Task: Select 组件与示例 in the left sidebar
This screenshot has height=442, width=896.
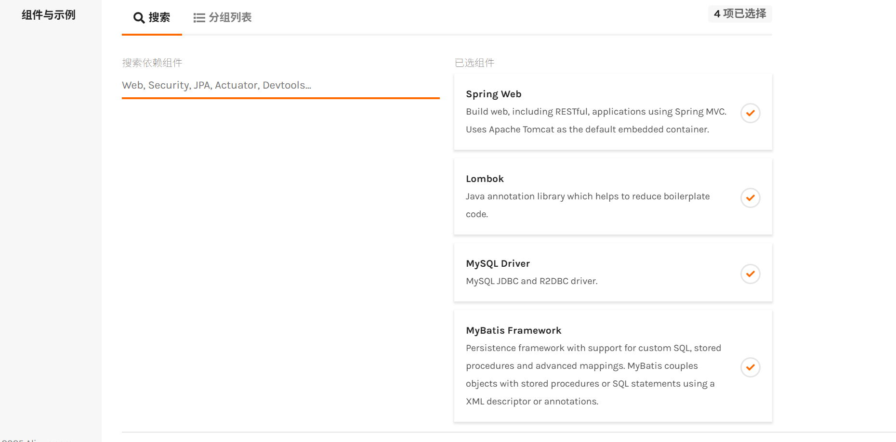Action: click(x=48, y=15)
